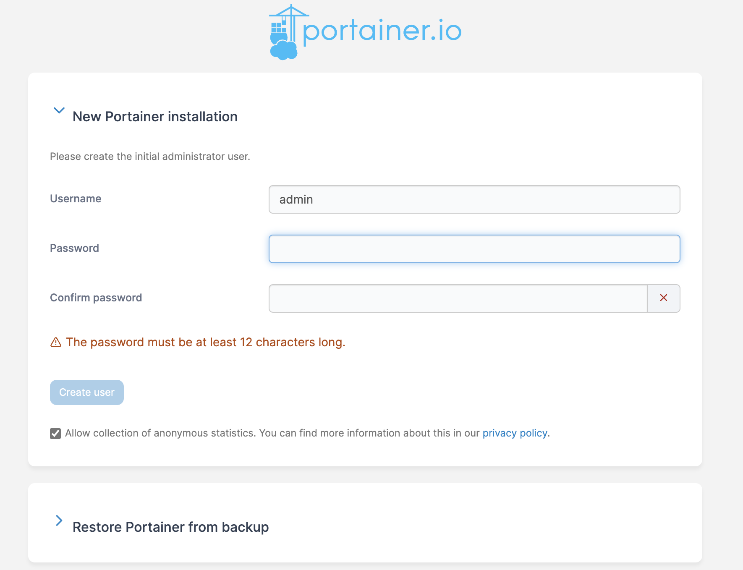Click 'Please create the initial administrator user' text
Screen dimensions: 743x570
pyautogui.click(x=150, y=157)
